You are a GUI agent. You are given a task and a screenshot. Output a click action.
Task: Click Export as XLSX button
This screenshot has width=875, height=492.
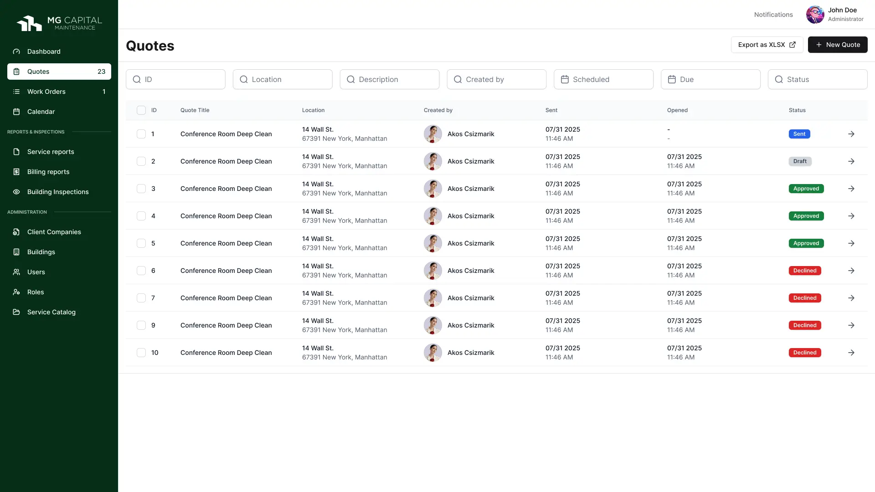point(767,45)
